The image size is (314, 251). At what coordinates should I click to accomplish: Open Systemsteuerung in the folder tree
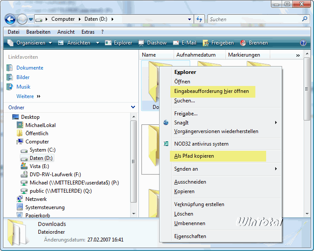(x=45, y=207)
